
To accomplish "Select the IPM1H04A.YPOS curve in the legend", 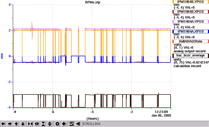I will 191,22.
